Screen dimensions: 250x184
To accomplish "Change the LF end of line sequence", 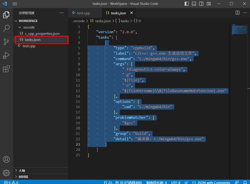I will click(x=186, y=182).
